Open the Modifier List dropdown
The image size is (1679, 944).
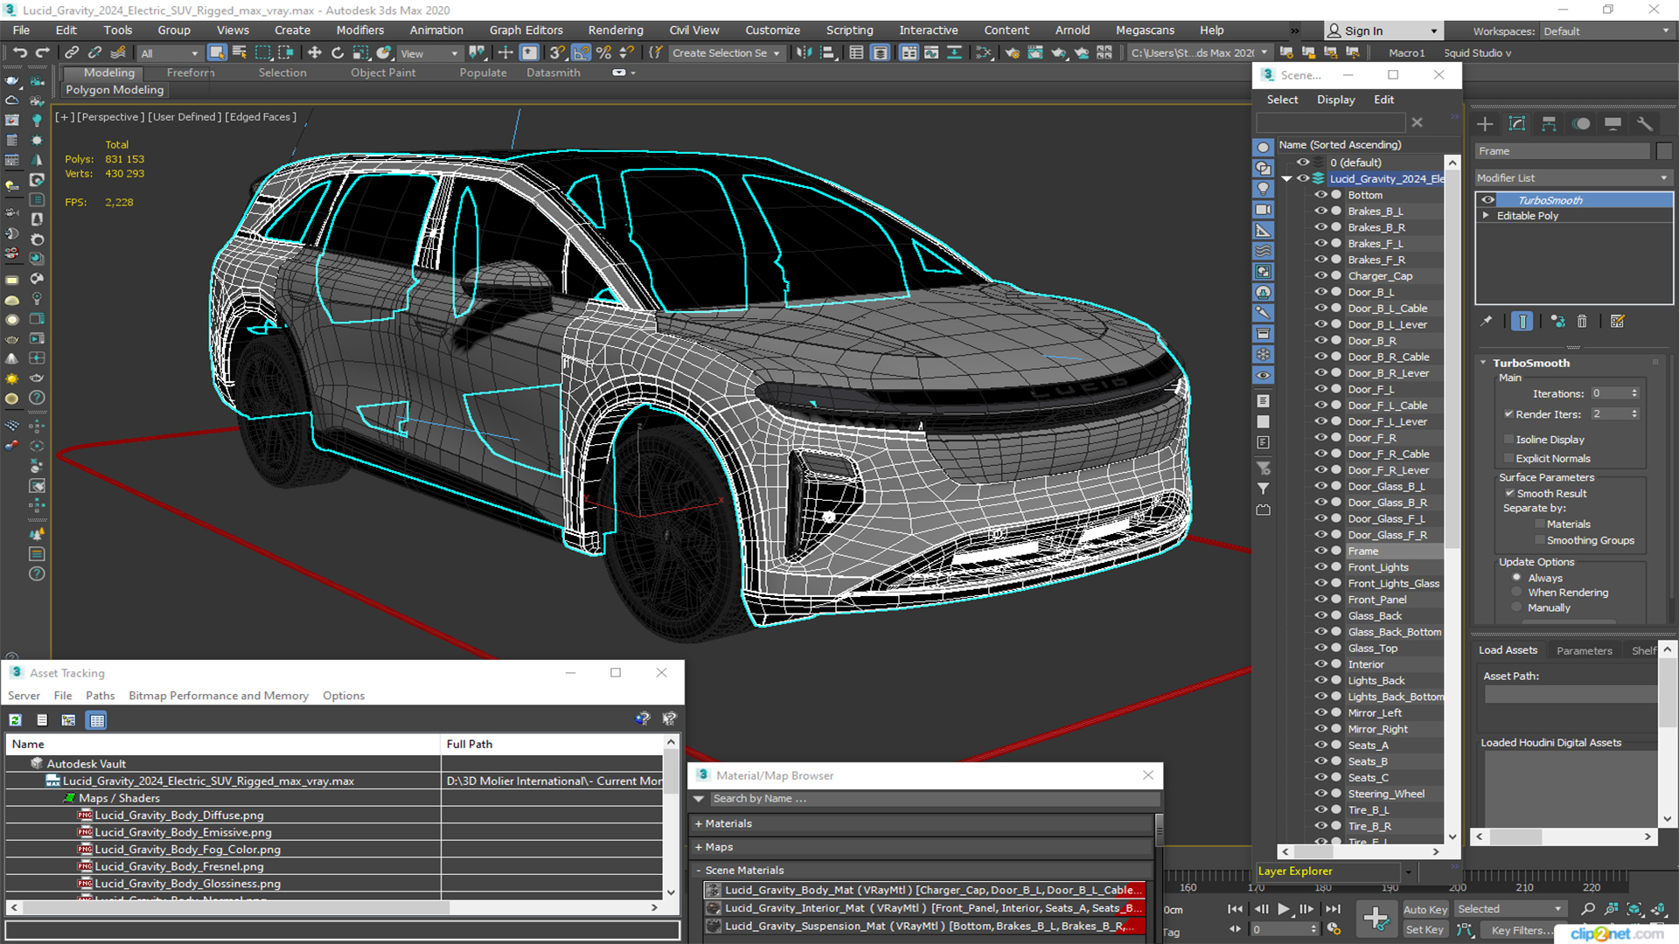[1573, 177]
